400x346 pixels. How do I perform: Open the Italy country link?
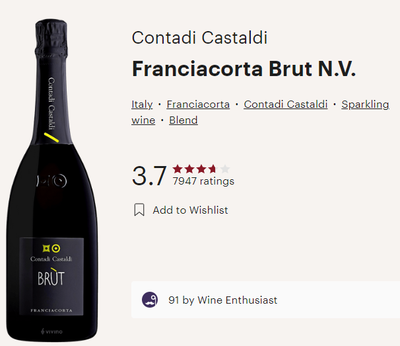tap(142, 105)
